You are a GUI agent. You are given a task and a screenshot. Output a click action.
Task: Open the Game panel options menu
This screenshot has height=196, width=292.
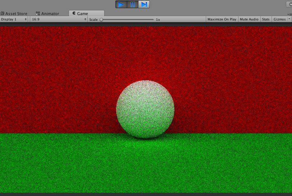pos(289,14)
